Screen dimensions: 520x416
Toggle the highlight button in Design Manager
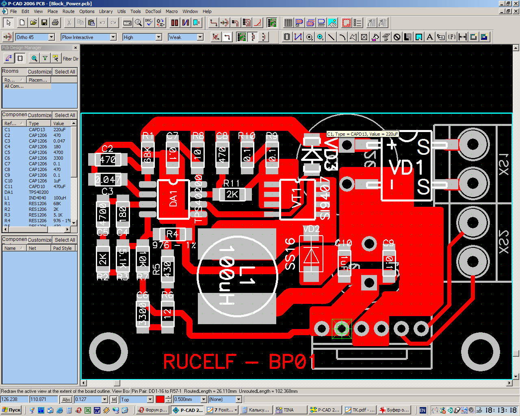(56, 58)
